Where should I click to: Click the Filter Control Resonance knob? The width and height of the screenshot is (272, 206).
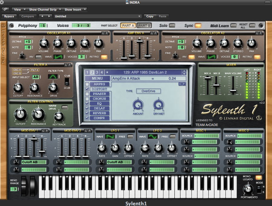tap(38, 115)
